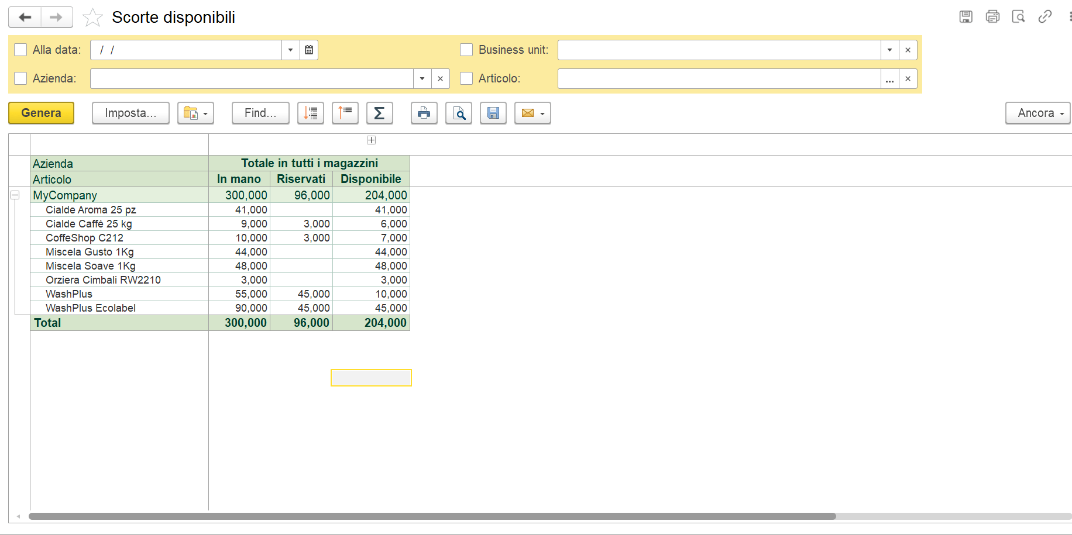Screen dimensions: 1072x535
Task: Click the Business unit input field
Action: coord(719,50)
